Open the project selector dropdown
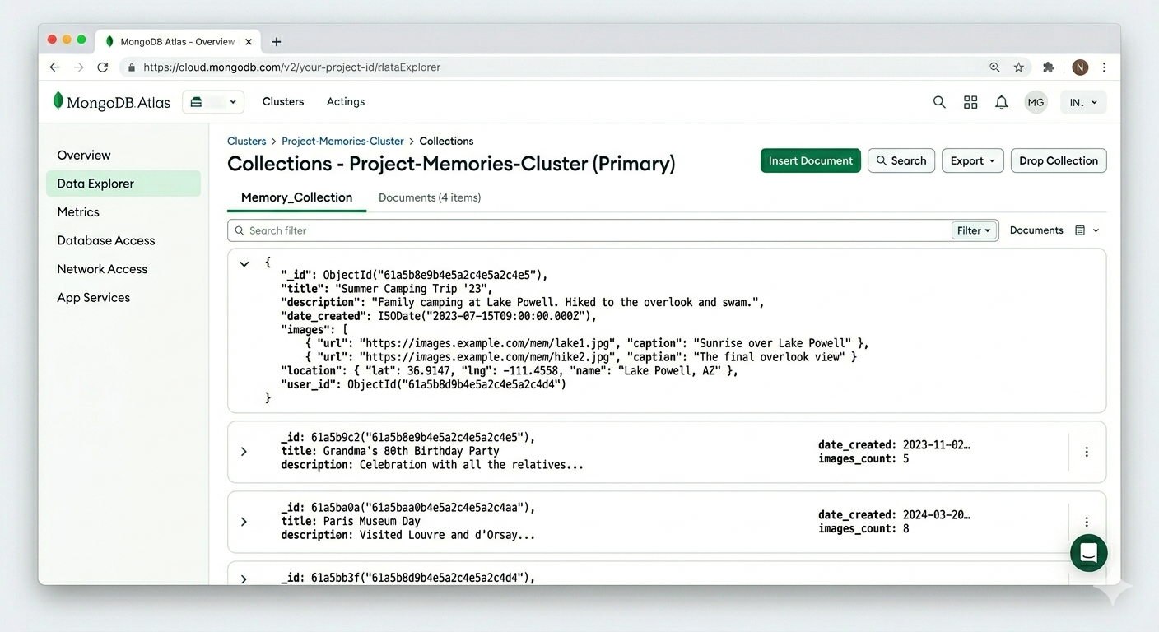Screen dimensions: 1159x632 [213, 102]
